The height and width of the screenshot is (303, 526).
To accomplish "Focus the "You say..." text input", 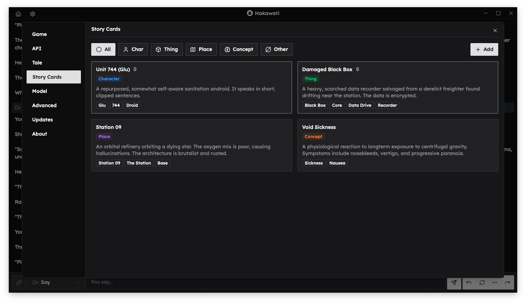I will coord(265,282).
